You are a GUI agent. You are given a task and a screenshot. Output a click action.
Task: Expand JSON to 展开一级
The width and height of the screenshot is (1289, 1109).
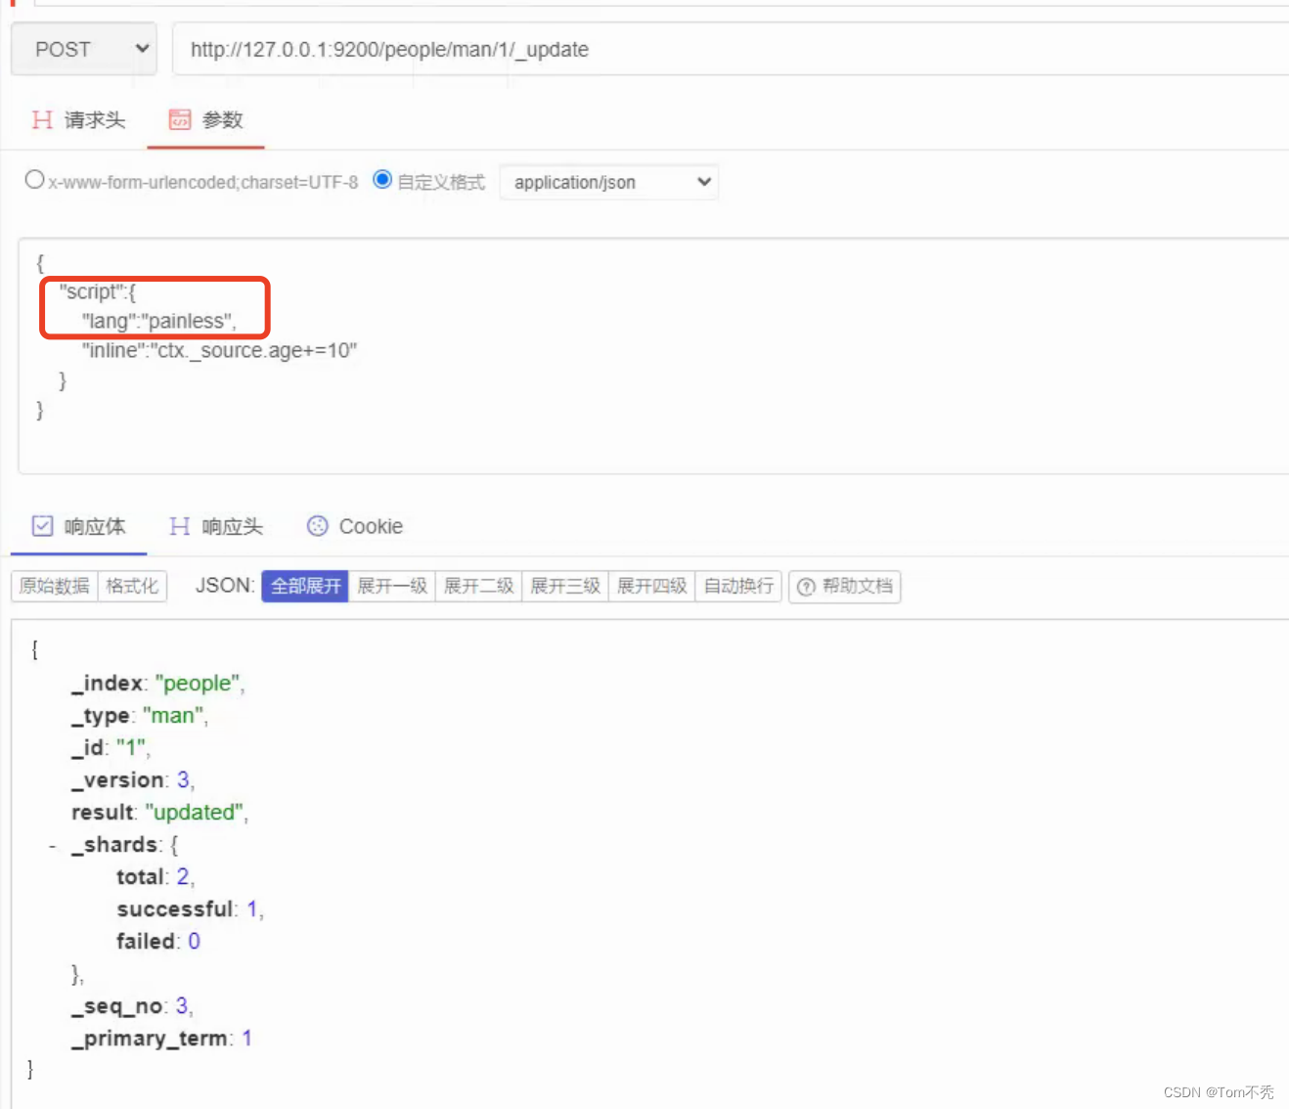[x=392, y=586]
